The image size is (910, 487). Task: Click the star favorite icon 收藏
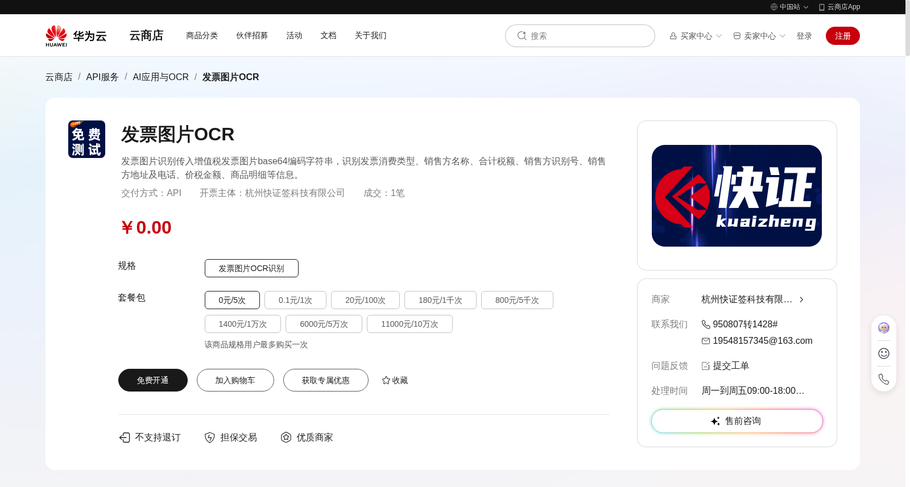pos(386,380)
